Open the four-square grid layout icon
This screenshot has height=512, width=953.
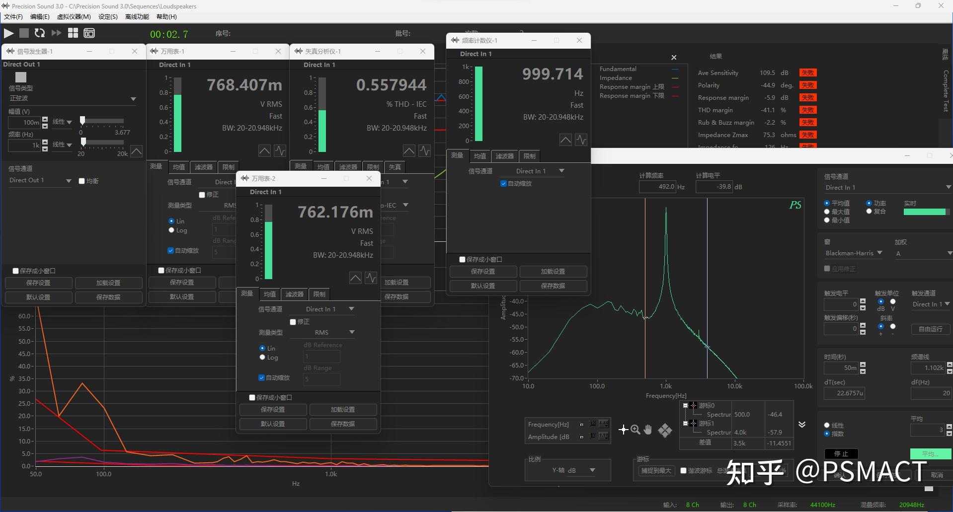tap(73, 33)
